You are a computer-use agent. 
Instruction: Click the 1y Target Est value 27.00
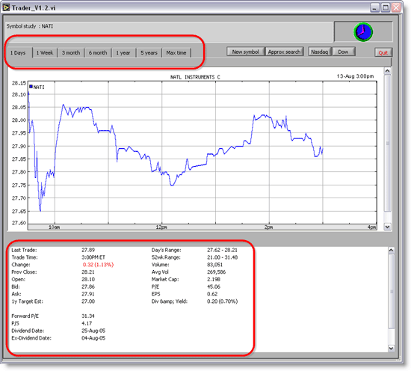click(x=88, y=301)
